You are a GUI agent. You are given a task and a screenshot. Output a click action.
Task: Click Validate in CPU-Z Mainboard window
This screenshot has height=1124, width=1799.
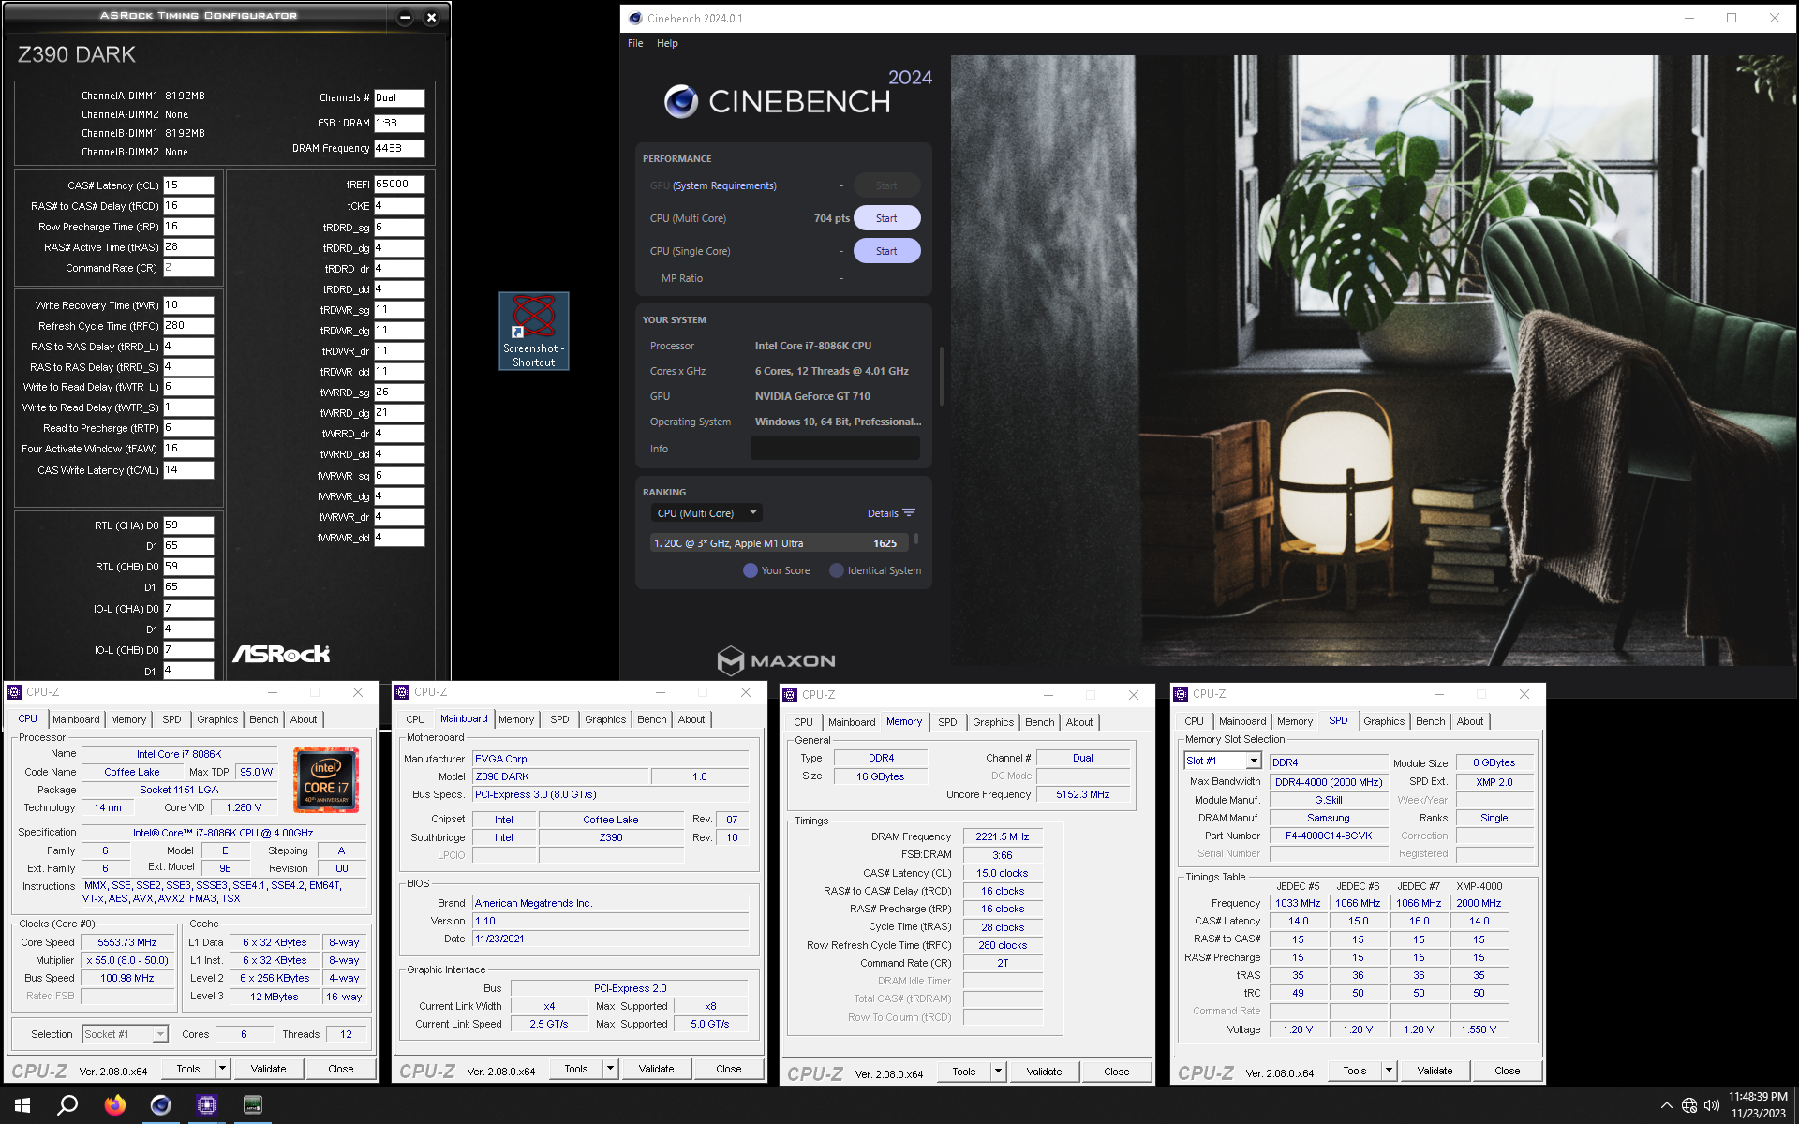click(x=656, y=1069)
